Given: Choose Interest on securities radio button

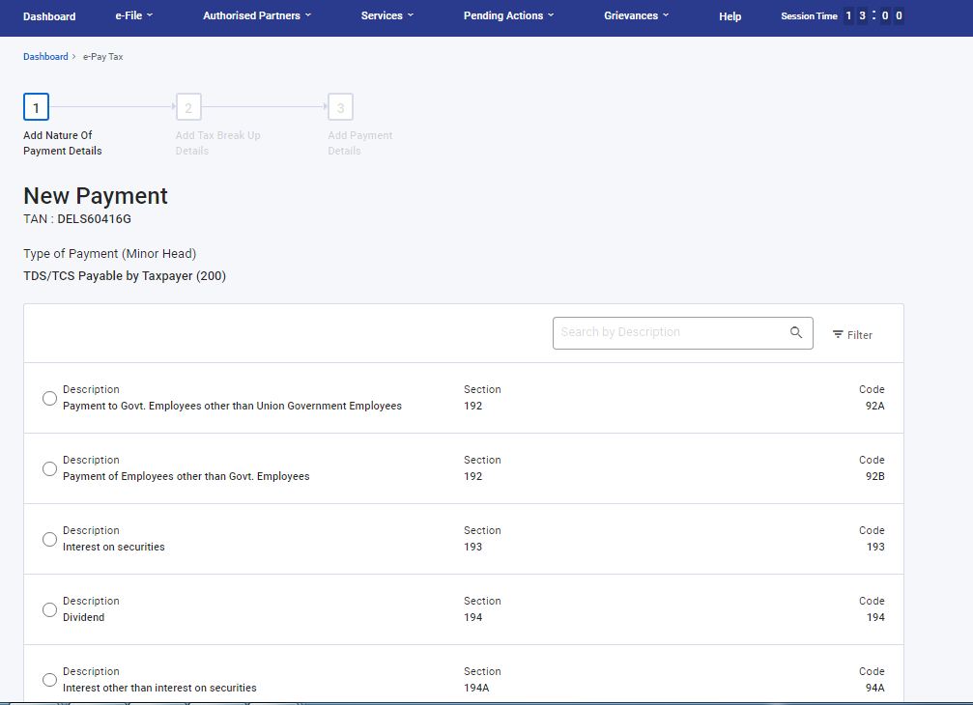Looking at the screenshot, I should click(49, 539).
